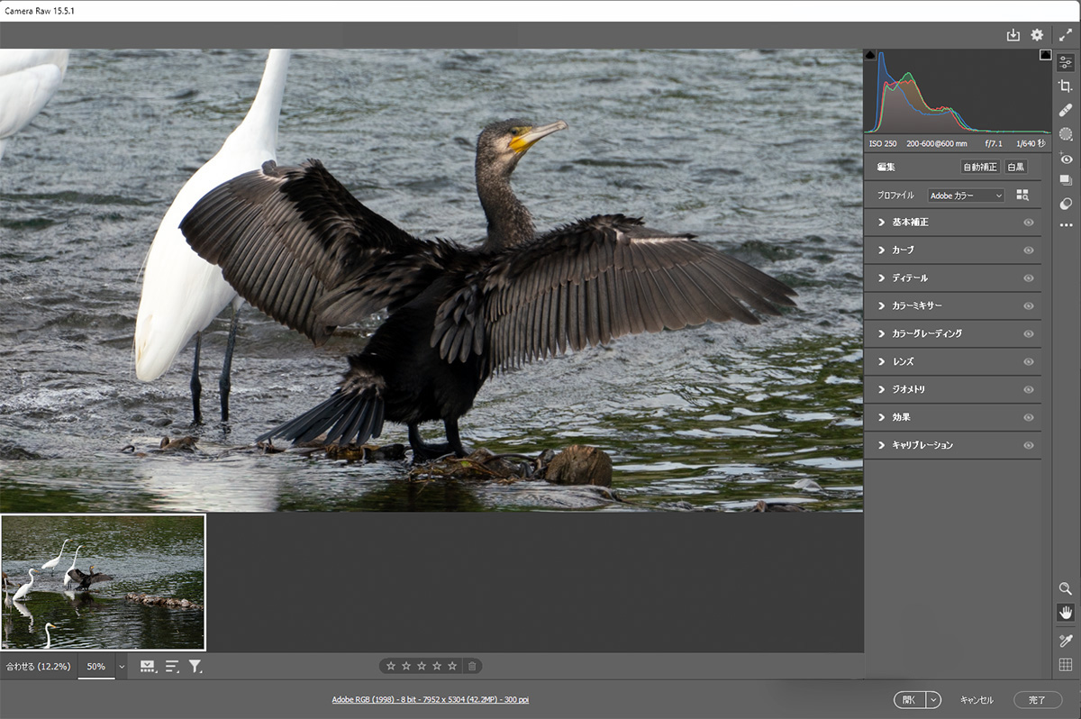The image size is (1081, 719).
Task: Select the Healing brush tool
Action: (1066, 110)
